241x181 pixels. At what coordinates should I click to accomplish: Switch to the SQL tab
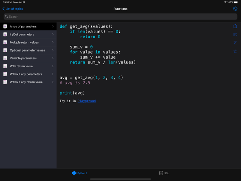point(164,173)
